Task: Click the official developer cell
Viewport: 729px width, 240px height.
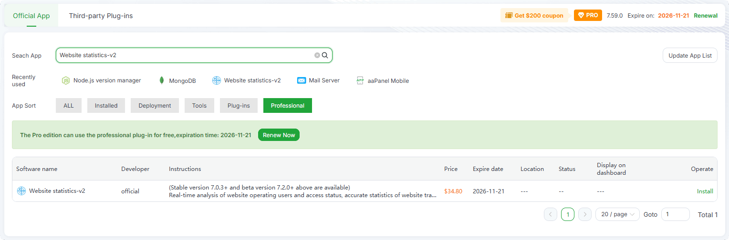Action: coord(130,191)
